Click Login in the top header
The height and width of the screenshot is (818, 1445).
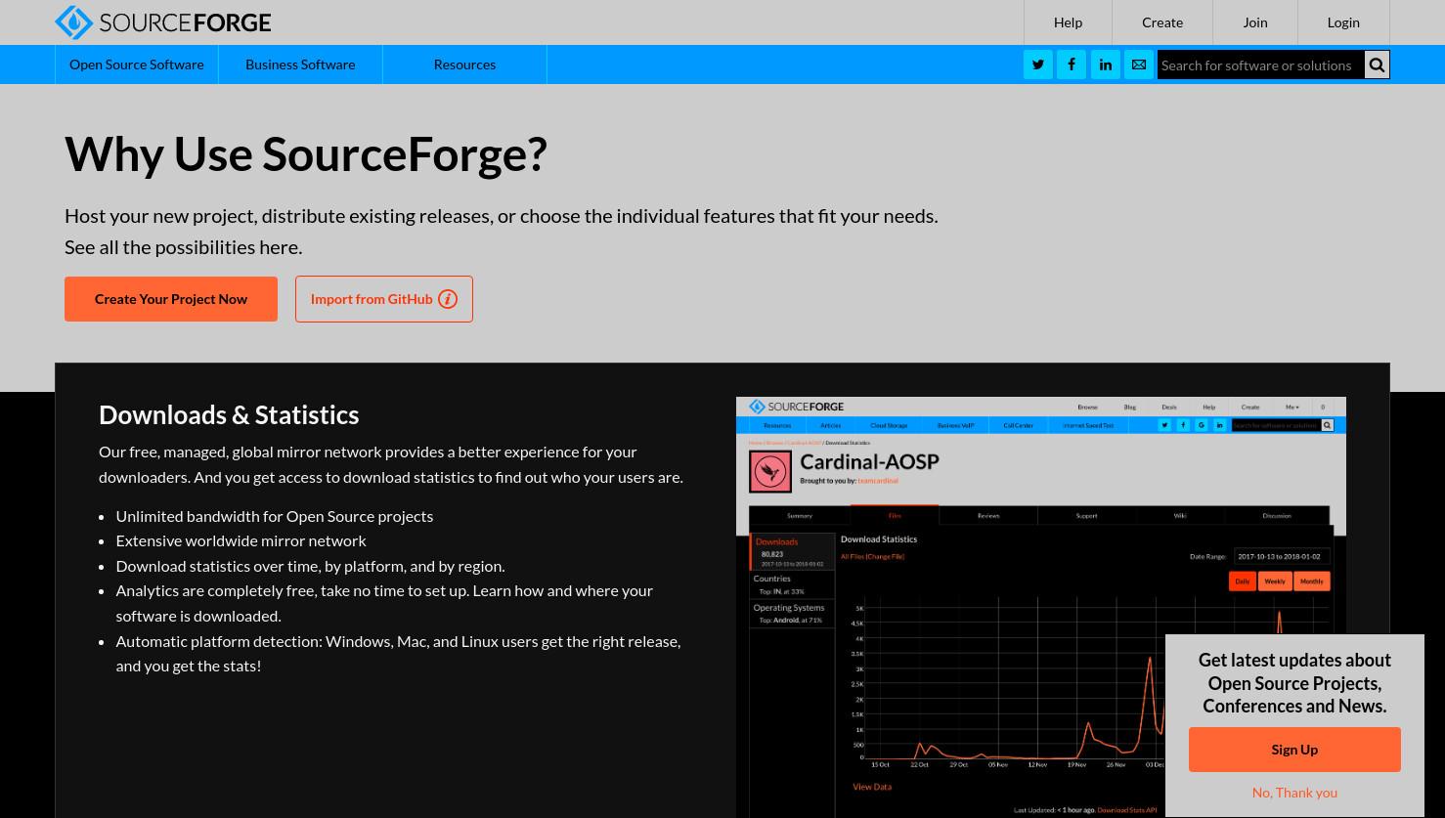tap(1343, 22)
